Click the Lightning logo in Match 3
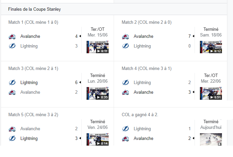233x157 pixels. pyautogui.click(x=12, y=82)
